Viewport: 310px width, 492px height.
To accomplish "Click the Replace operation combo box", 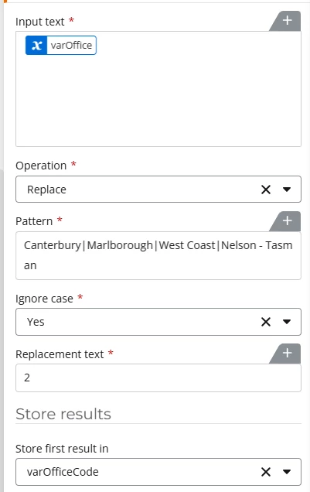I will point(158,190).
